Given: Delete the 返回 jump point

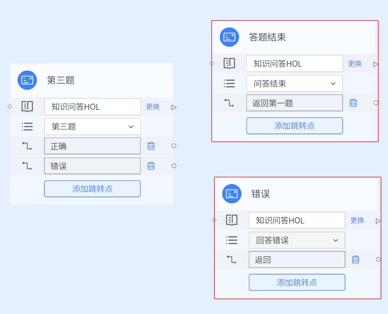Looking at the screenshot, I should pyautogui.click(x=355, y=259).
